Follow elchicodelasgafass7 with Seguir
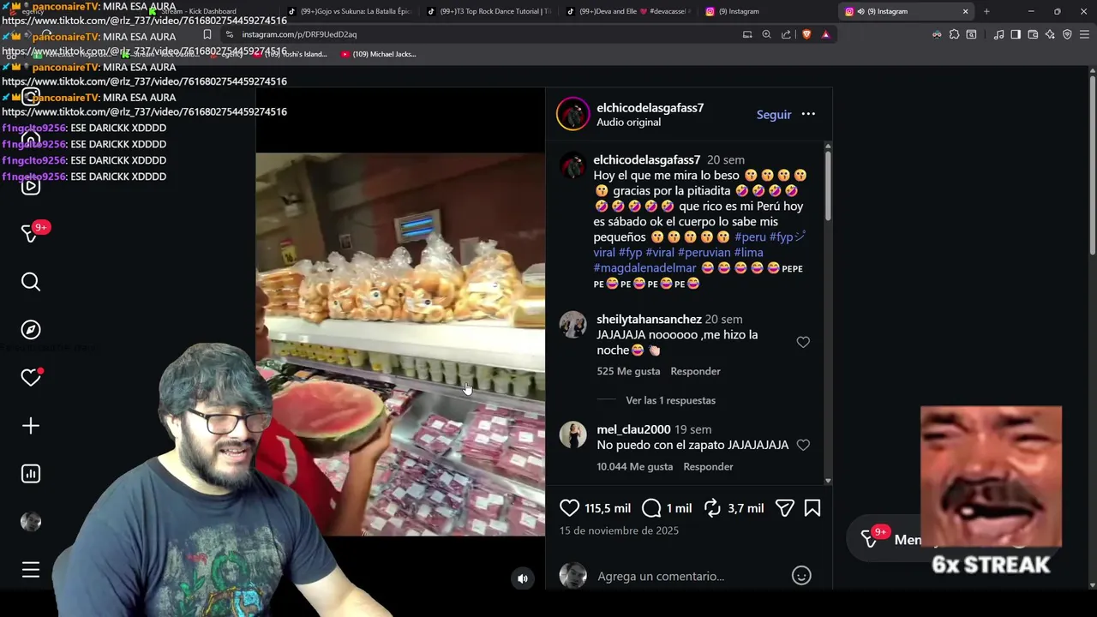The width and height of the screenshot is (1097, 617). tap(774, 114)
